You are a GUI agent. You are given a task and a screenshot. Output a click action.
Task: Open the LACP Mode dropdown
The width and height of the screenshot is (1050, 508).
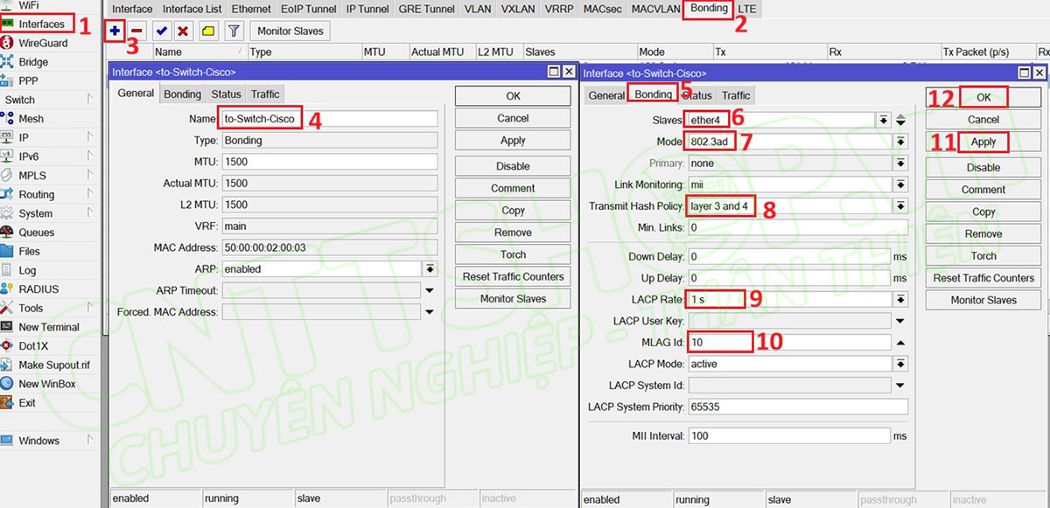(900, 364)
